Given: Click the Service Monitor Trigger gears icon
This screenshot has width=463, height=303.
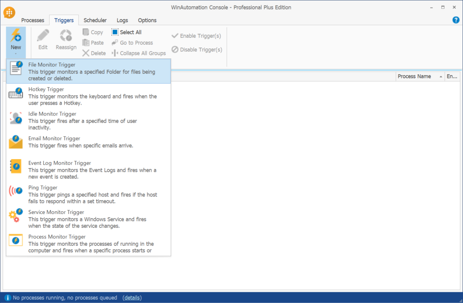Looking at the screenshot, I should (16, 216).
